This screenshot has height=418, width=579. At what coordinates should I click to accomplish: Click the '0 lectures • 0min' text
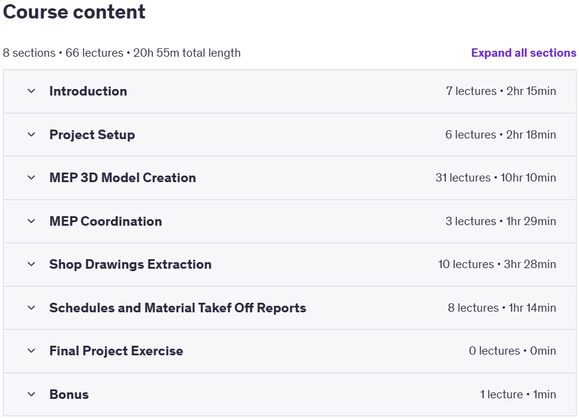tap(513, 351)
